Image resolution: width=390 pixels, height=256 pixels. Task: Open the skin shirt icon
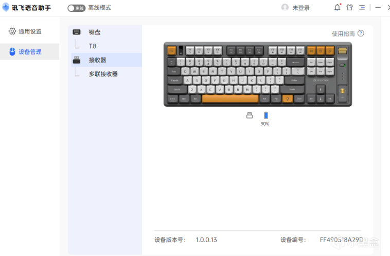[350, 8]
